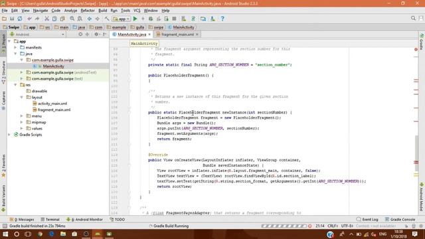The width and height of the screenshot is (425, 239).
Task: Click the project panel settings gear
Action: pos(96,35)
